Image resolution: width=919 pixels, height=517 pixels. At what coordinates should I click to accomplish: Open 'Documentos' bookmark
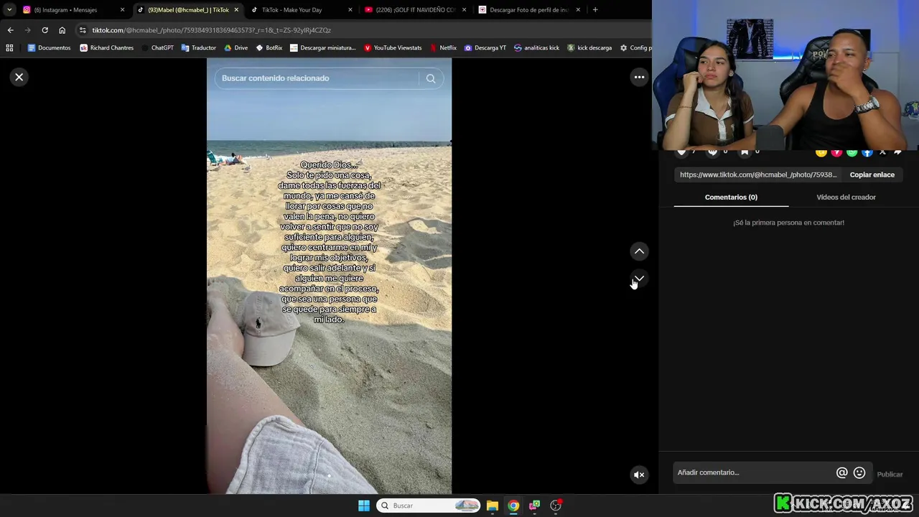click(x=49, y=48)
